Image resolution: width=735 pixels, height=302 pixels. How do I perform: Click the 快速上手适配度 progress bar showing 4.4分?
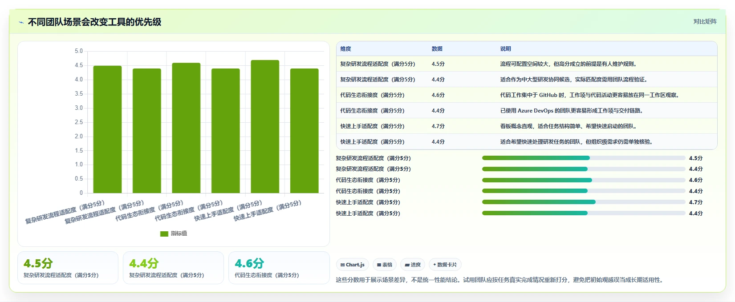(x=584, y=213)
